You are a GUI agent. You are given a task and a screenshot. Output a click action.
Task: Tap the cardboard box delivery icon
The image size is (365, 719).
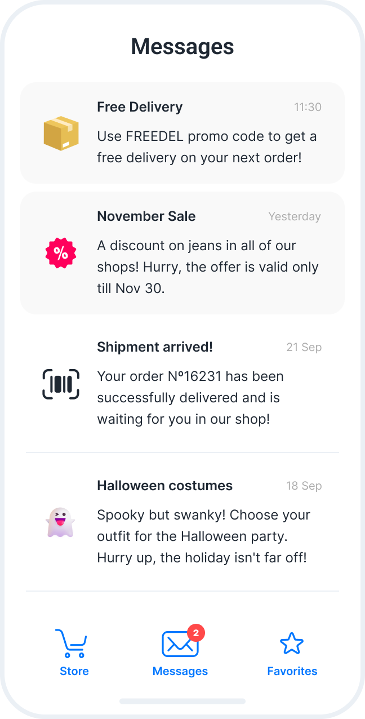pyautogui.click(x=61, y=134)
